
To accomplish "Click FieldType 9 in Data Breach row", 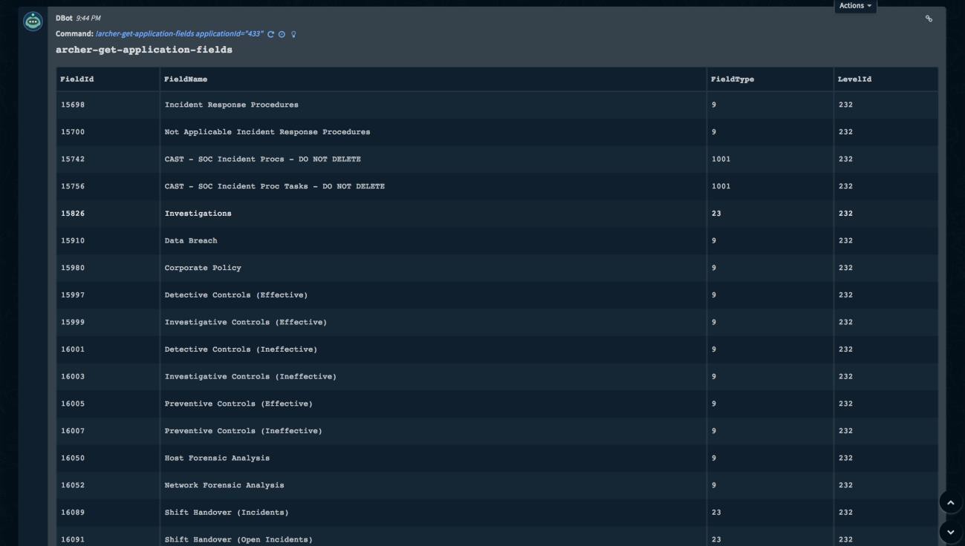I will tap(714, 240).
